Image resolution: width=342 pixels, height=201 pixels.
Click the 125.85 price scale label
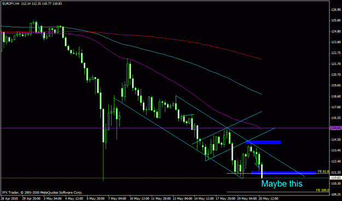336,21
